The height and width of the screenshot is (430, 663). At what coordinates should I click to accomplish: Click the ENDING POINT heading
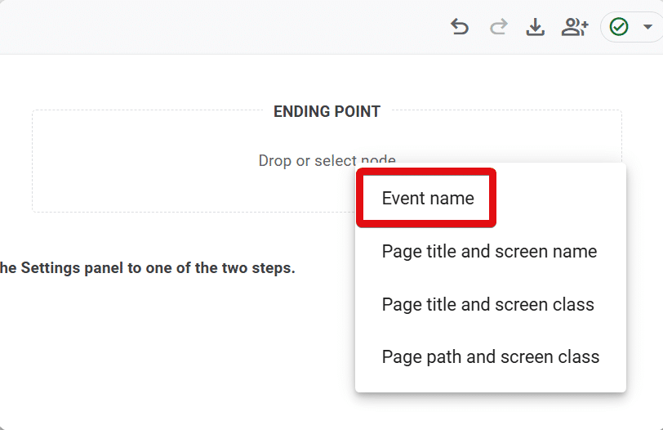(327, 111)
